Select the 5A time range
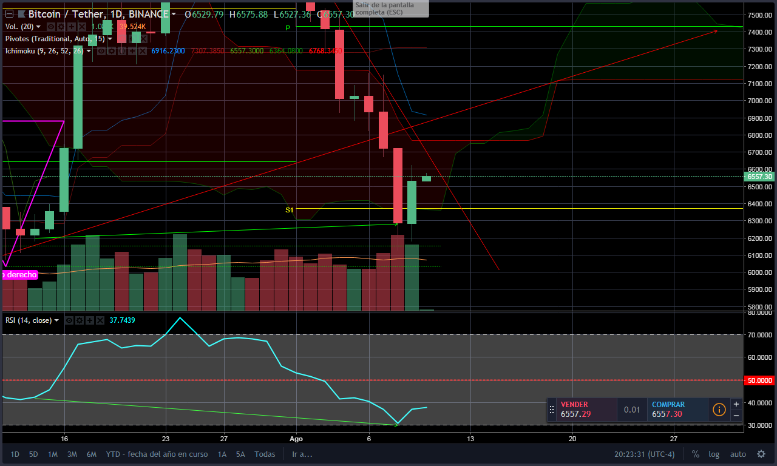Image resolution: width=777 pixels, height=466 pixels. click(x=241, y=454)
